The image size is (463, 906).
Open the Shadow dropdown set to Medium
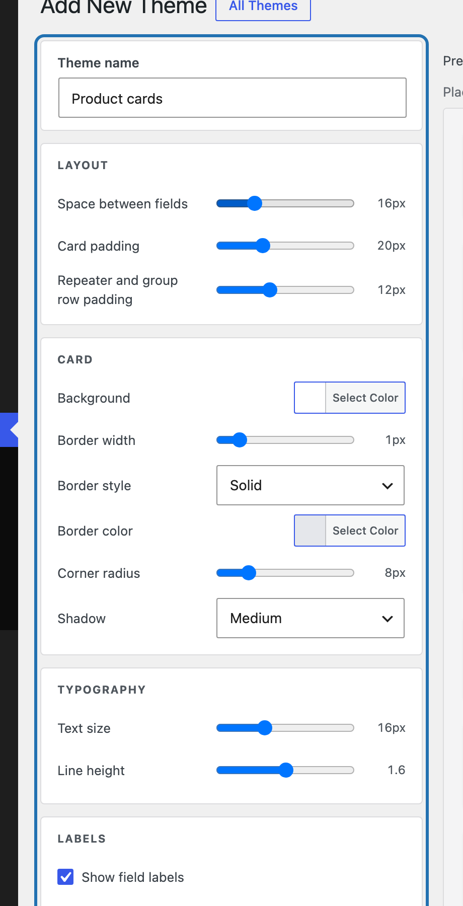pos(311,618)
